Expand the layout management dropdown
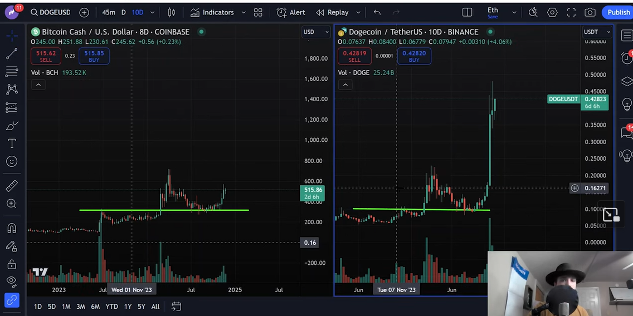 pyautogui.click(x=514, y=12)
